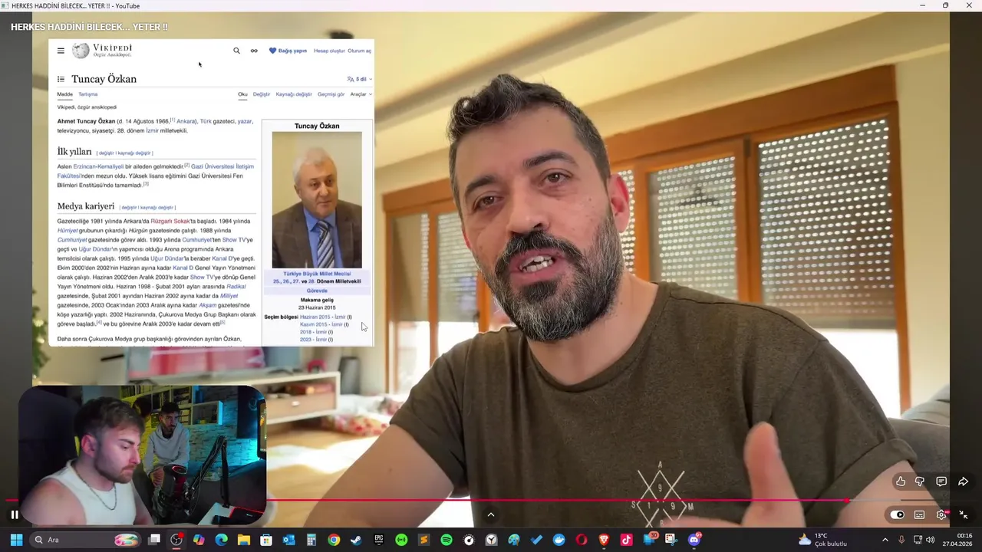Open Vikipedi hamburger main menu

61,51
